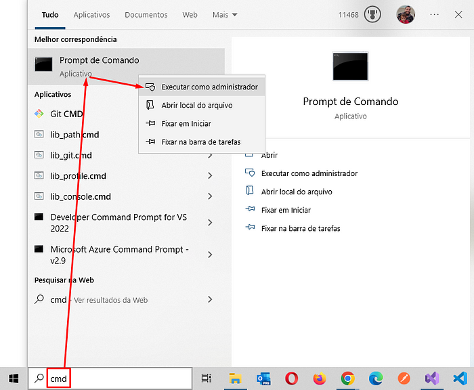Image resolution: width=474 pixels, height=390 pixels.
Task: Click the search magnifier in taskbar box
Action: pos(39,378)
